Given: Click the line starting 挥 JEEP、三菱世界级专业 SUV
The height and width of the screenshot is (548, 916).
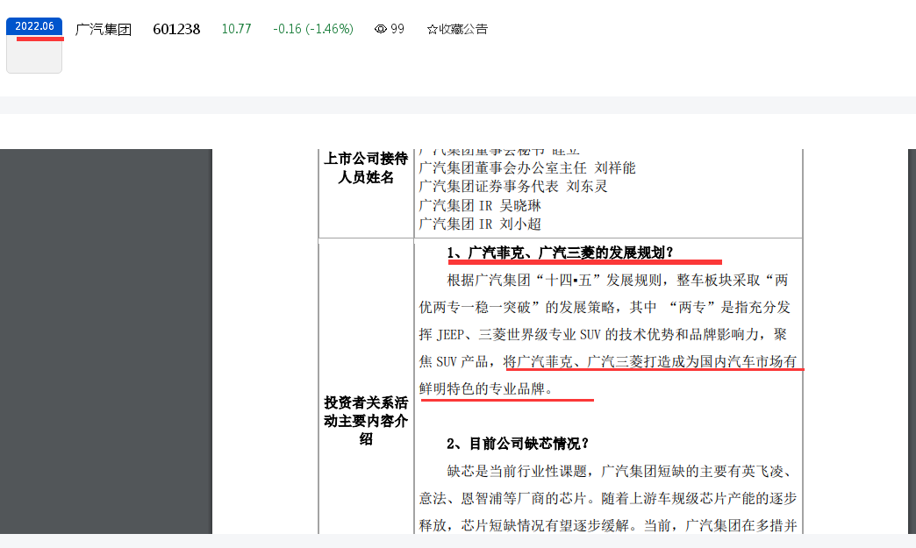Looking at the screenshot, I should [x=603, y=334].
